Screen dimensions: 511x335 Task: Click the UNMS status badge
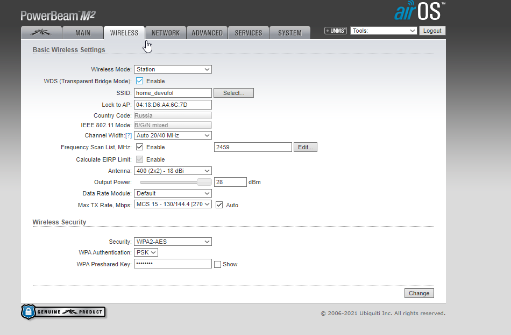click(x=336, y=31)
